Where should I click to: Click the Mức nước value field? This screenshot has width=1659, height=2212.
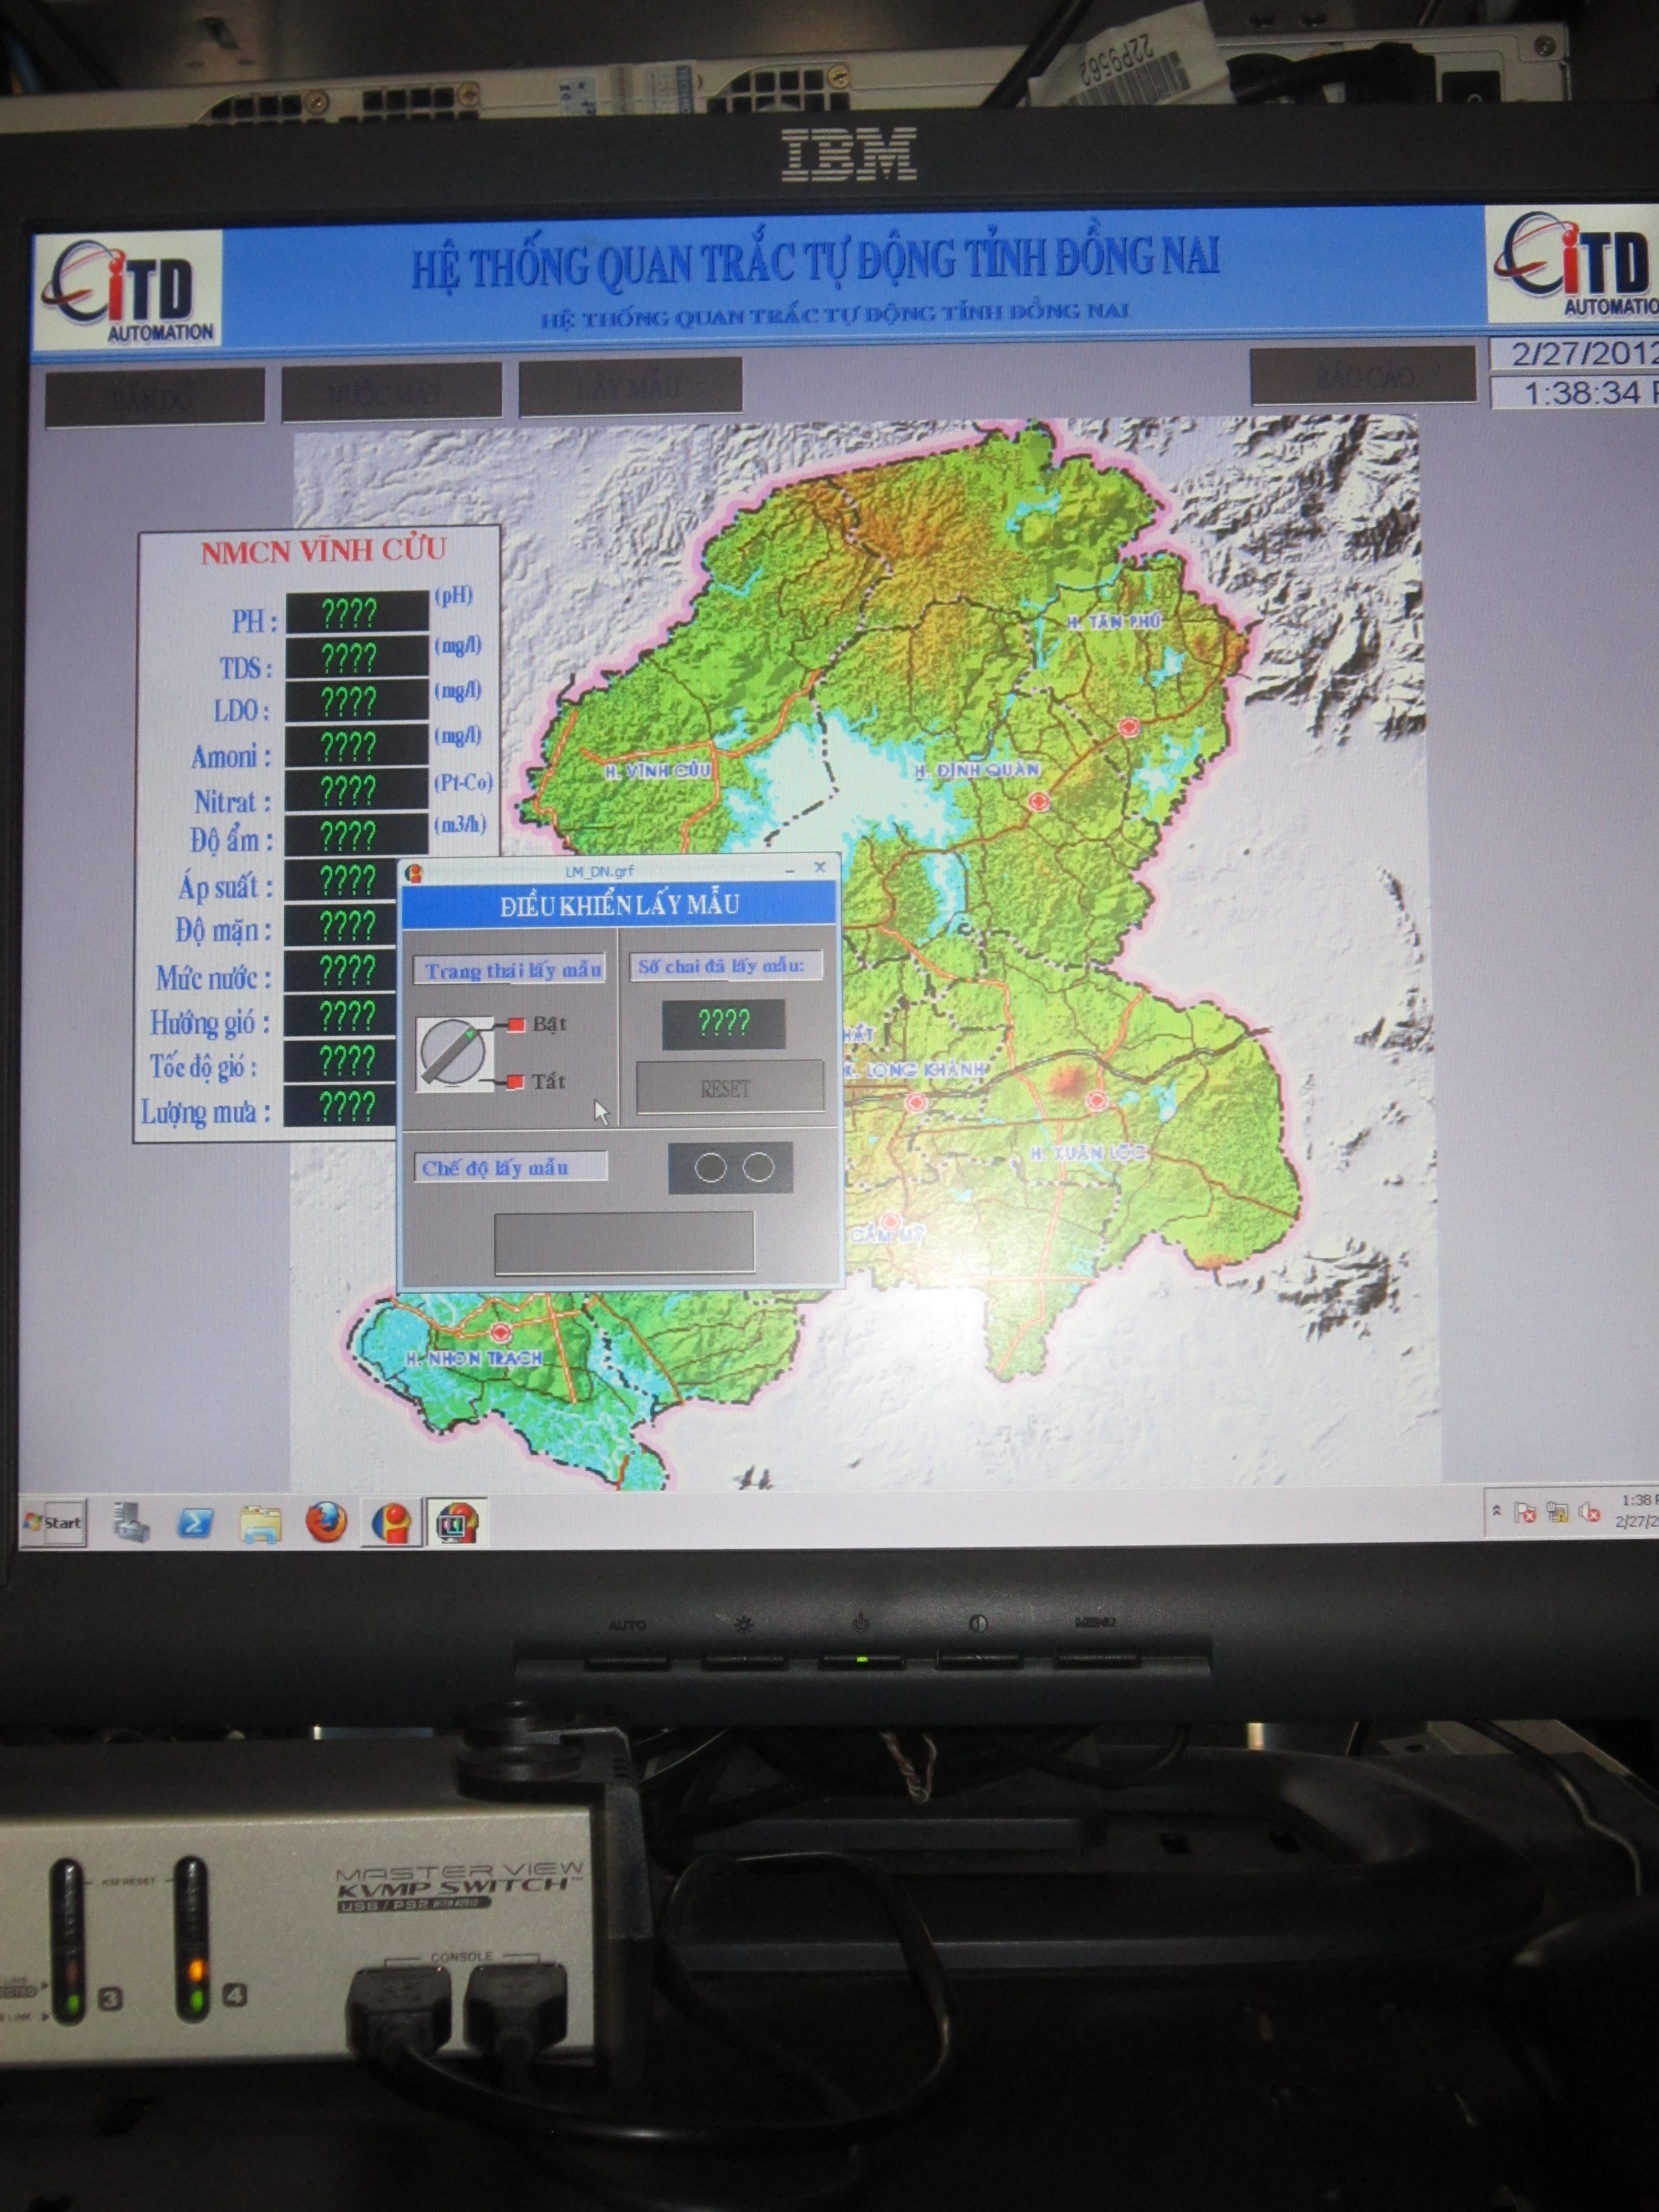tap(342, 970)
